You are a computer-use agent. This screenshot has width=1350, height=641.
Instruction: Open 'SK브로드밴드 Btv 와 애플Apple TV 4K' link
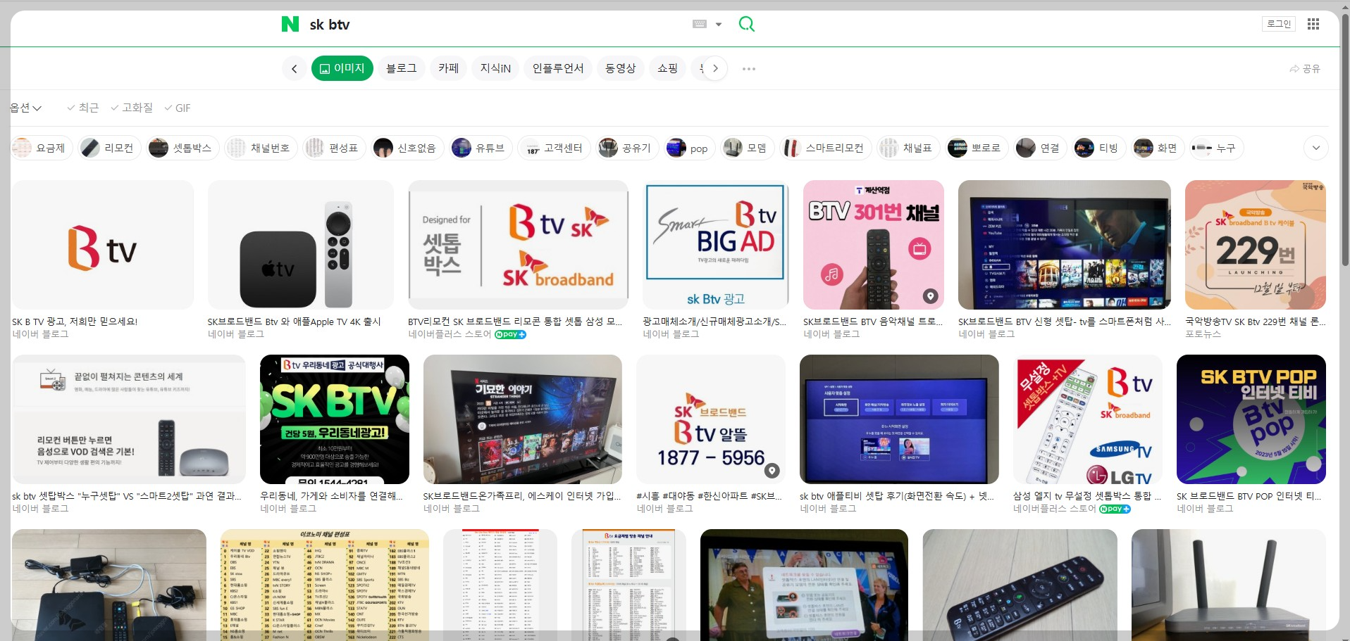click(294, 322)
